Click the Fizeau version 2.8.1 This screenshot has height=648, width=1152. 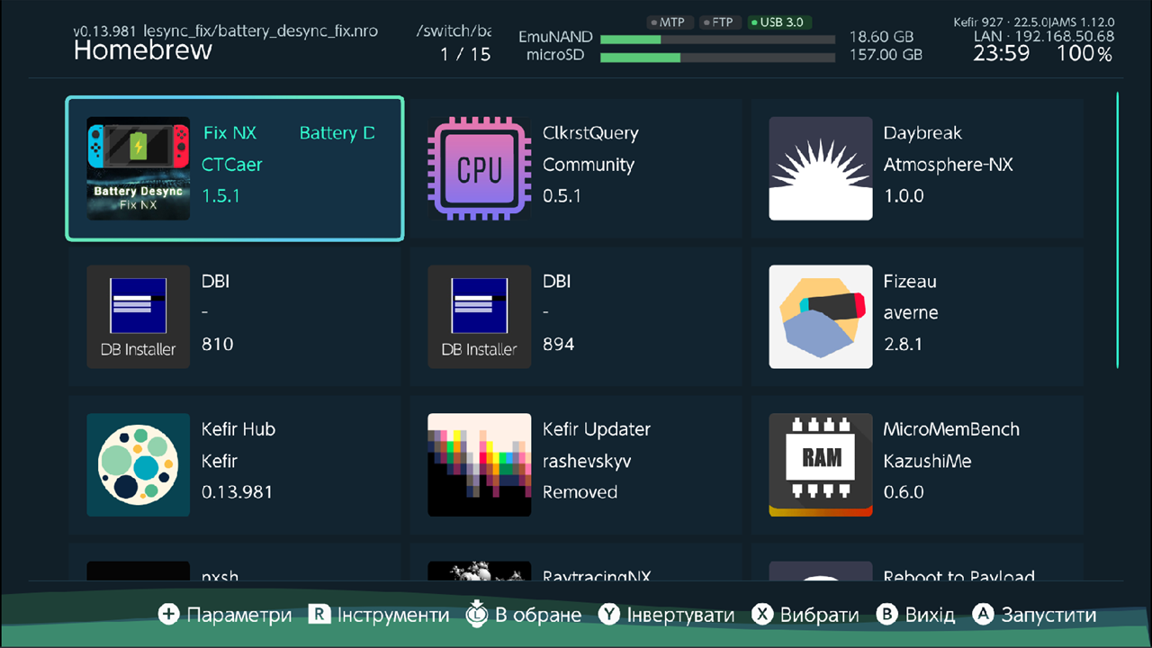pyautogui.click(x=904, y=344)
